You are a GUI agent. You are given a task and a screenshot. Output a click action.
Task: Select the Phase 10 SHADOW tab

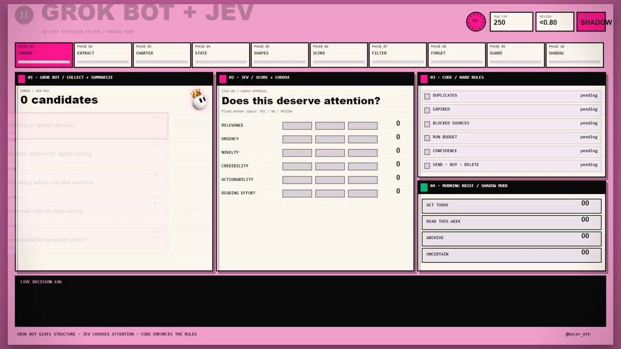click(x=575, y=55)
